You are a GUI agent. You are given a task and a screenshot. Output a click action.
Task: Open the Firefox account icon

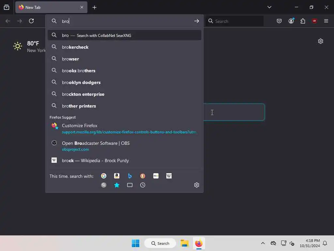pyautogui.click(x=291, y=21)
